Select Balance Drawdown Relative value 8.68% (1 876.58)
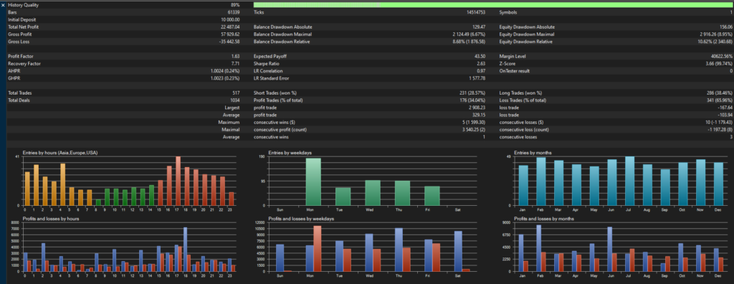734x284 pixels. (469, 42)
